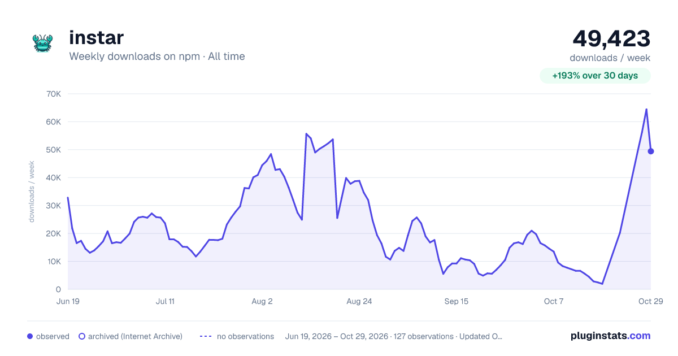678x356 pixels.
Task: Click the dashed 'no observations' legend line
Action: (206, 336)
